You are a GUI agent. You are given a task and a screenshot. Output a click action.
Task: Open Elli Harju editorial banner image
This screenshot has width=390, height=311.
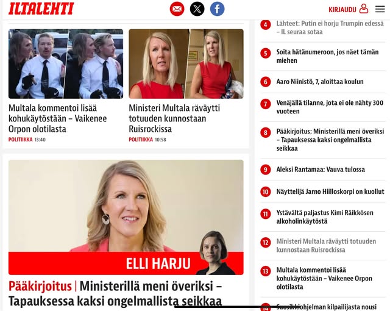(126, 218)
